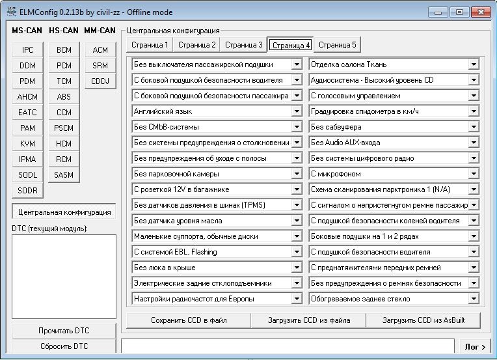Click the CDDJ module button
Screen dimensions: 497x360
pos(100,81)
